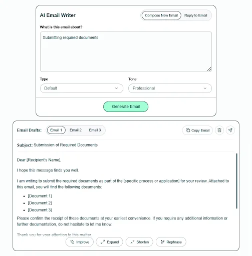Click the textarea resize handle icon
The height and width of the screenshot is (256, 252).
[209, 69]
